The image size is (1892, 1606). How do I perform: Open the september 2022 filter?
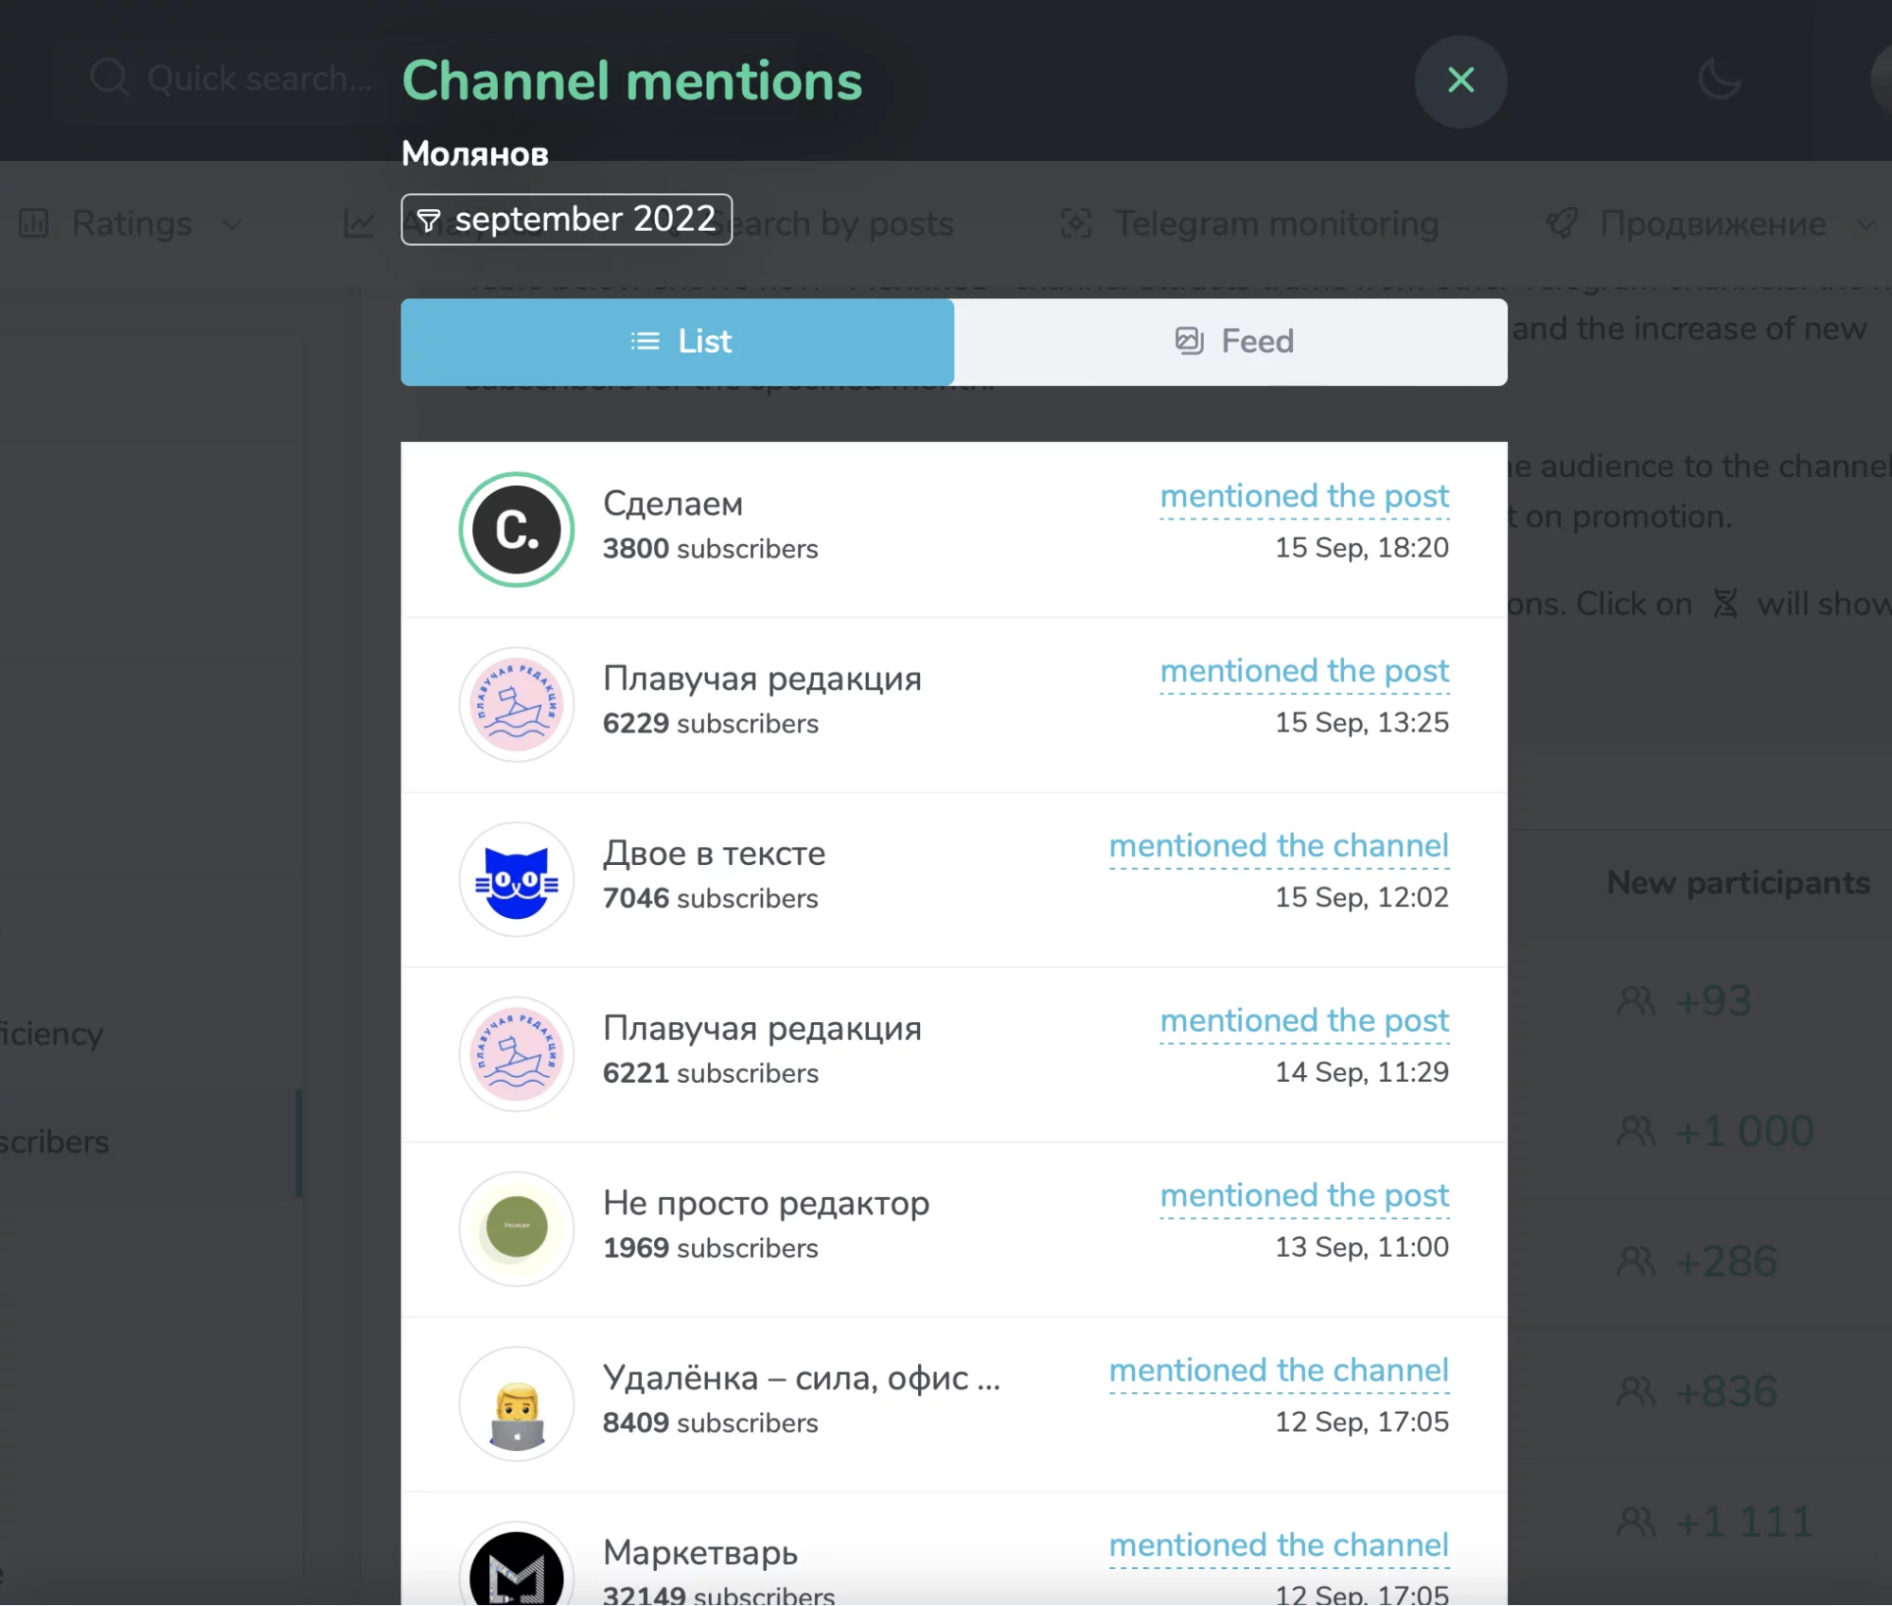tap(566, 220)
